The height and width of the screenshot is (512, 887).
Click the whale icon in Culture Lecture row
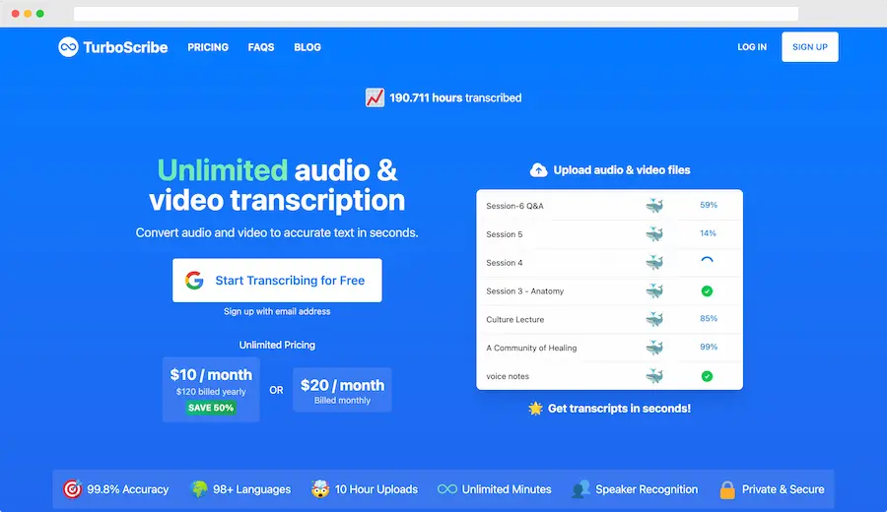click(654, 319)
